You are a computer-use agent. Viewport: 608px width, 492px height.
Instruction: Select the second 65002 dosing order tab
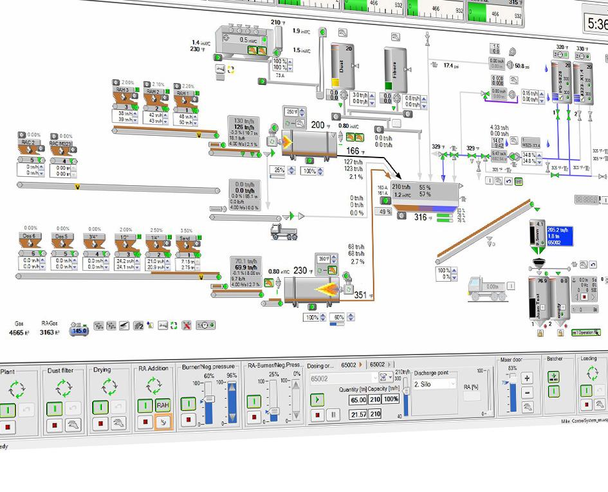click(381, 365)
